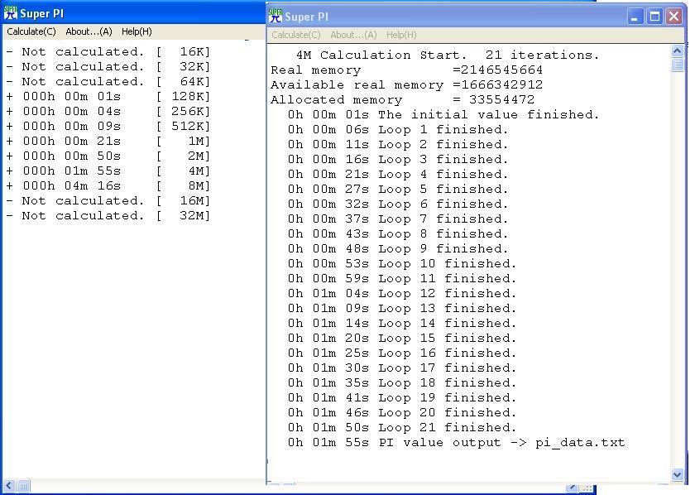Open Help(H) menu in left Super PI window
The image size is (695, 495).
[x=137, y=31]
